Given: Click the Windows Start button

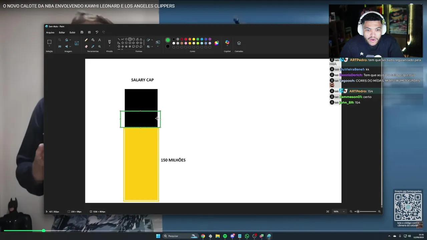Looking at the screenshot, I should (x=158, y=236).
